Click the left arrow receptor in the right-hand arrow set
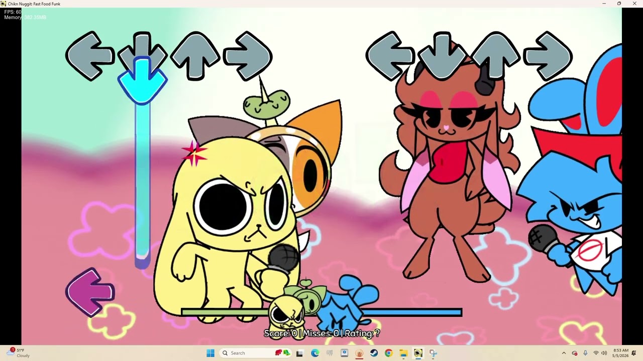Viewport: 643px width, 361px height. [x=390, y=56]
